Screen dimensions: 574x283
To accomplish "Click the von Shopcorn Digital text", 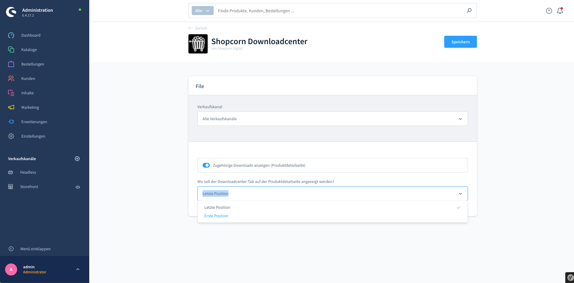I will click(227, 48).
